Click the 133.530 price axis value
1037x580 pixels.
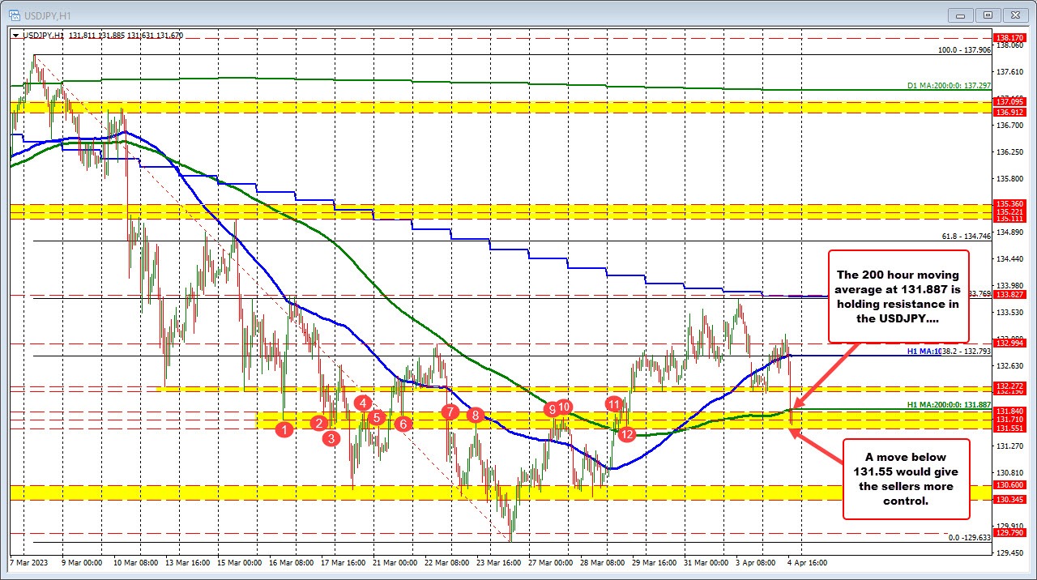[1011, 312]
